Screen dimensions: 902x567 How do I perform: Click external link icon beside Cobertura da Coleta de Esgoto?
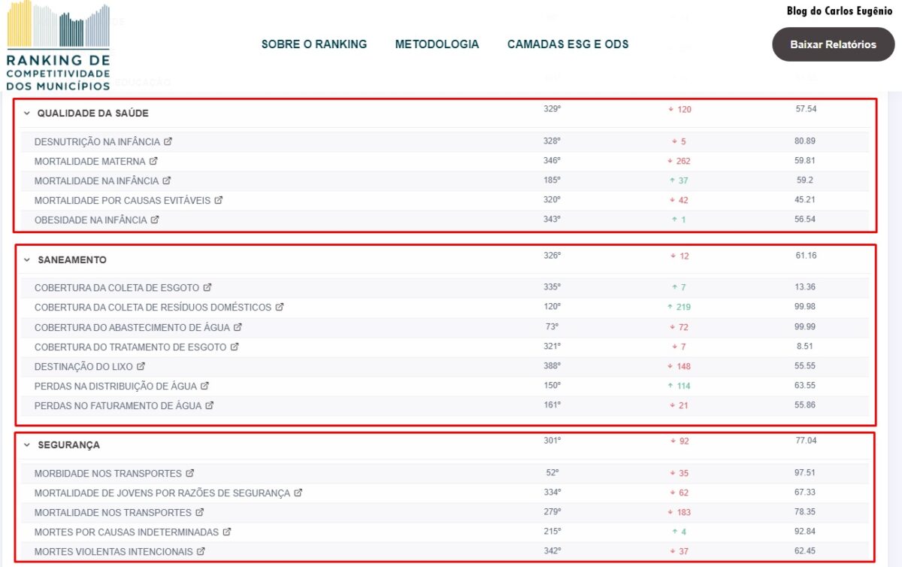click(x=207, y=287)
